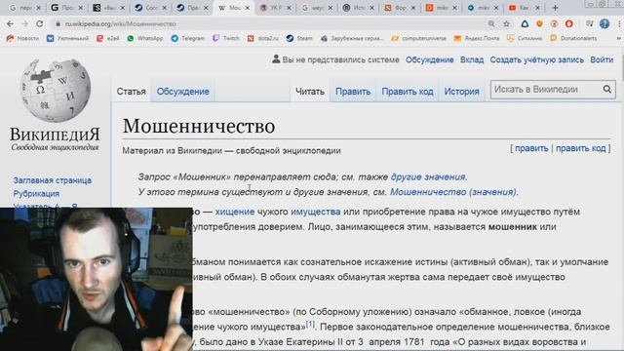The width and height of the screenshot is (624, 351).
Task: Open the другие значения link
Action: [428, 176]
